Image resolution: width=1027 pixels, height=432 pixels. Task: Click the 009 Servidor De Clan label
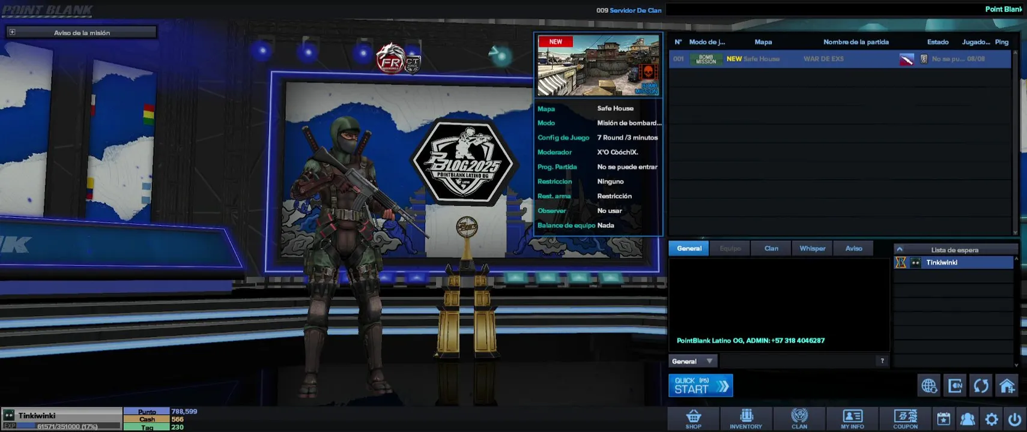point(629,10)
